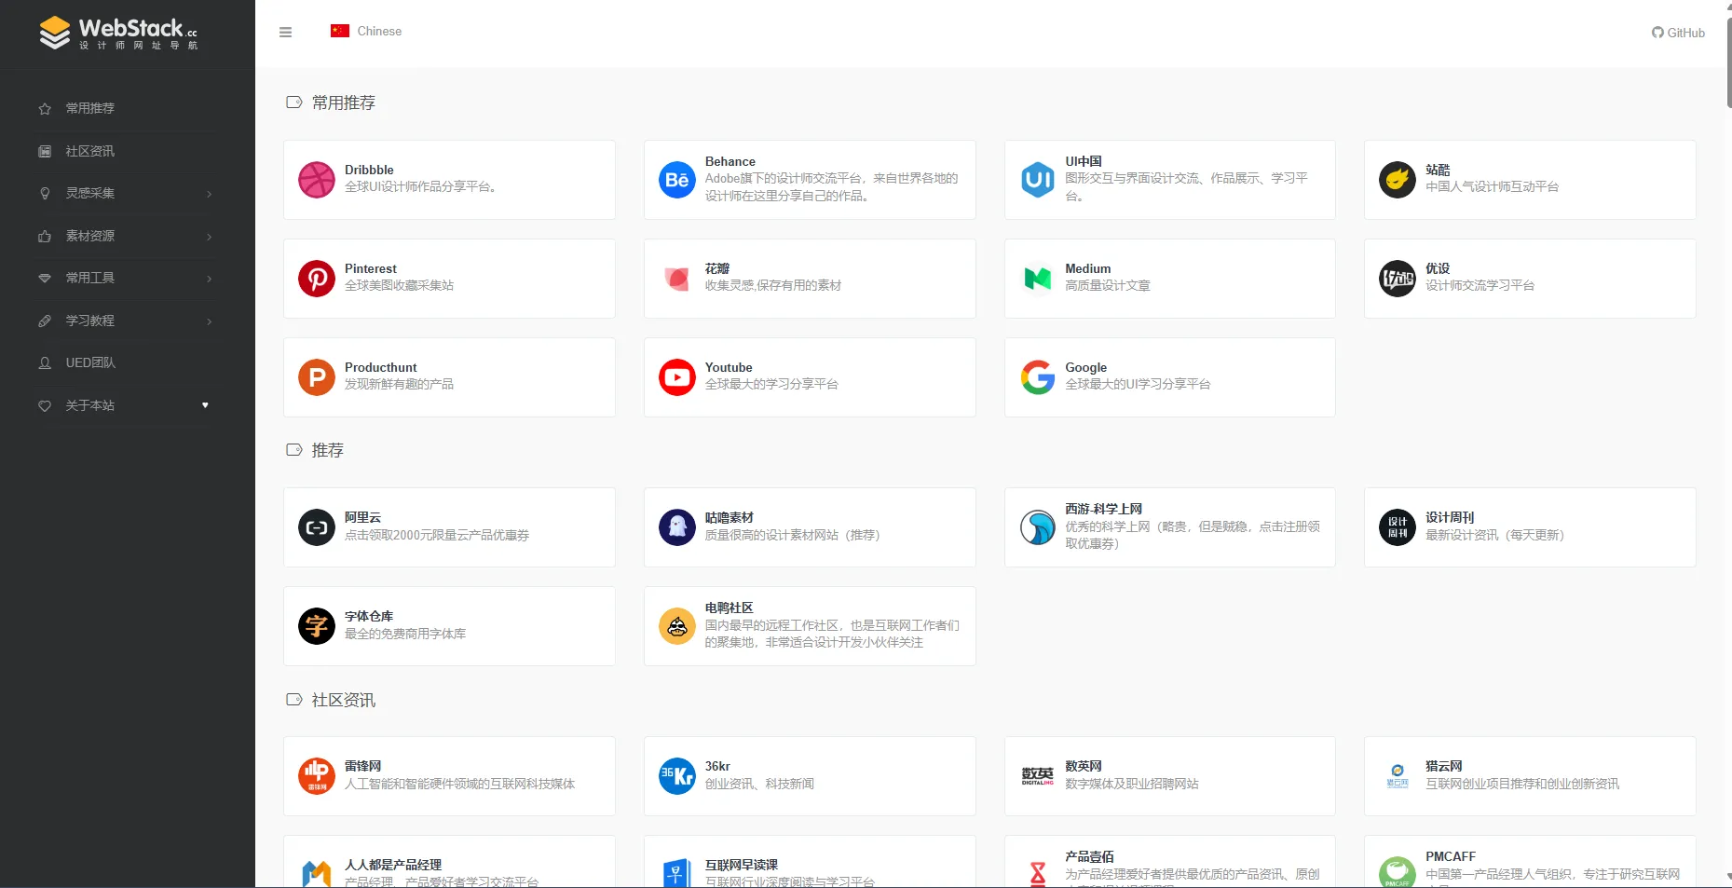The height and width of the screenshot is (888, 1732).
Task: Click the 产品壹佰 card title
Action: (x=1089, y=856)
